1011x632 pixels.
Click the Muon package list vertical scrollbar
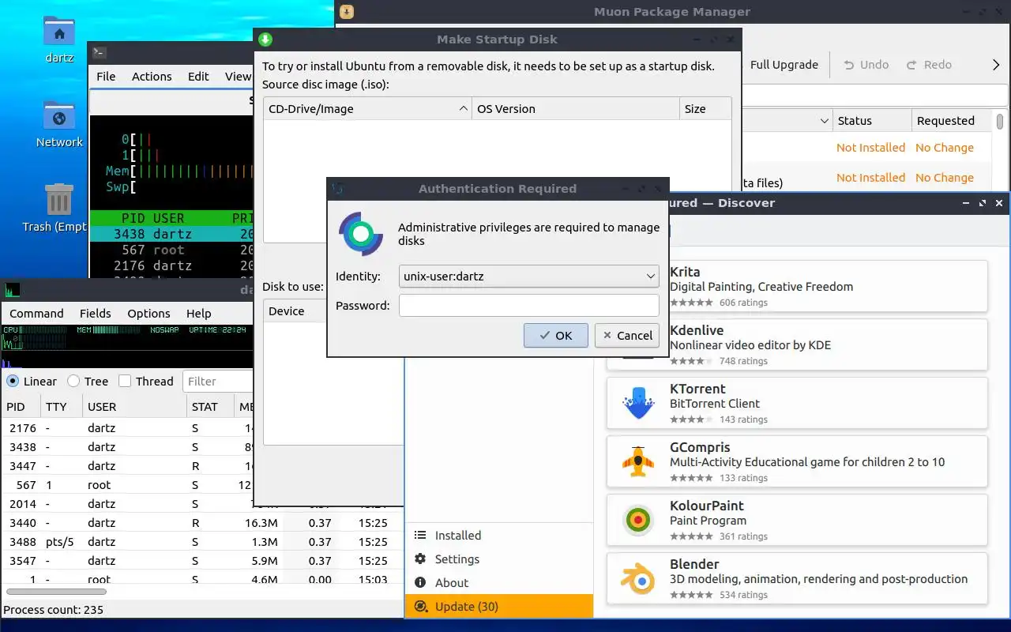pyautogui.click(x=1000, y=122)
